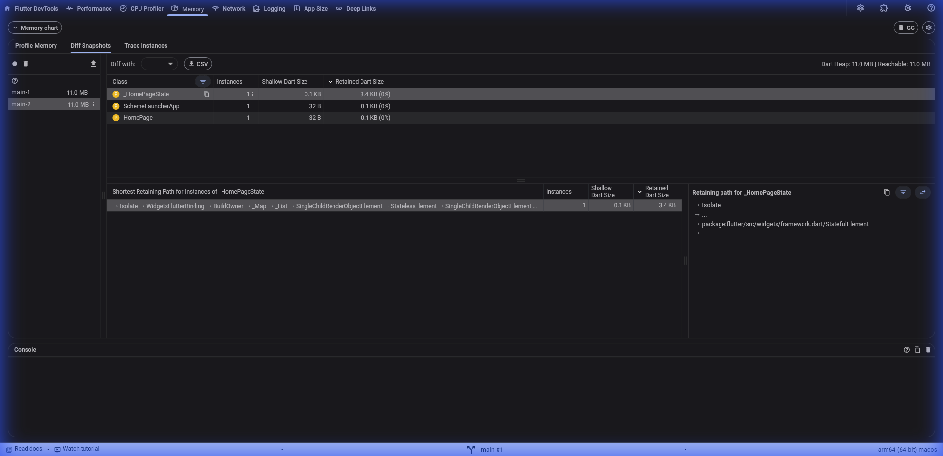943x456 pixels.
Task: Open memory settings with round gear icon
Action: tap(928, 28)
